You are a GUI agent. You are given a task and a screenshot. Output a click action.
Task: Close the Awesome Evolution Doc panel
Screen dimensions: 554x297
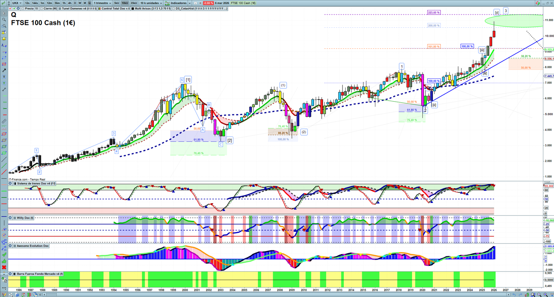(10, 246)
